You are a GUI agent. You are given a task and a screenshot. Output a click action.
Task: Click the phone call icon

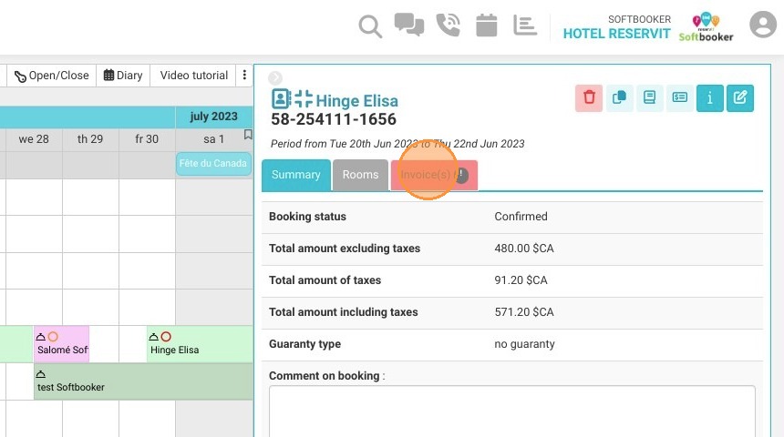tap(448, 25)
